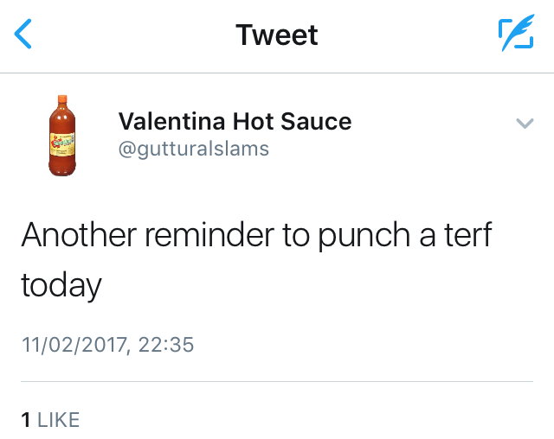Click the like count number 1
Screen dimensions: 554x439
point(26,420)
